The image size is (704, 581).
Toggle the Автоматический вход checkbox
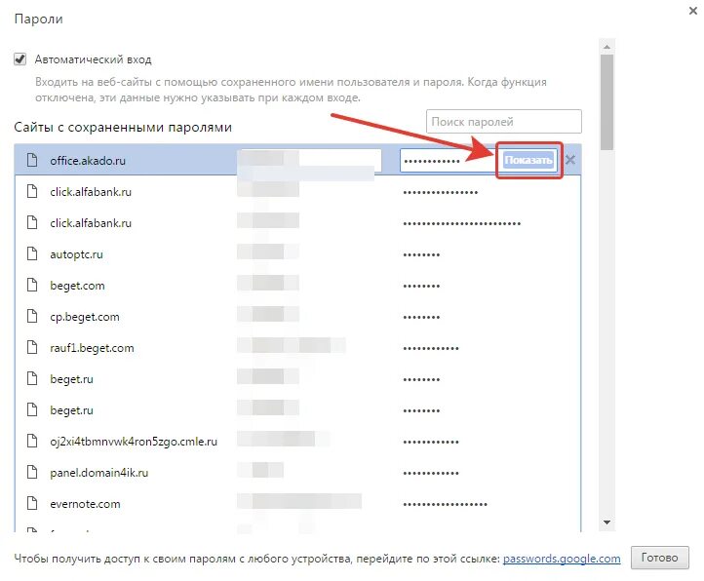click(x=20, y=59)
